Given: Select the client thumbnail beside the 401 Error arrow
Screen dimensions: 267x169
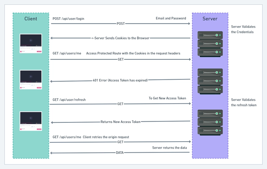Looking at the screenshot, I should coord(31,79).
